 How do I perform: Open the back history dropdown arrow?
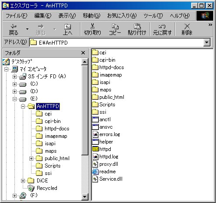pos(27,29)
